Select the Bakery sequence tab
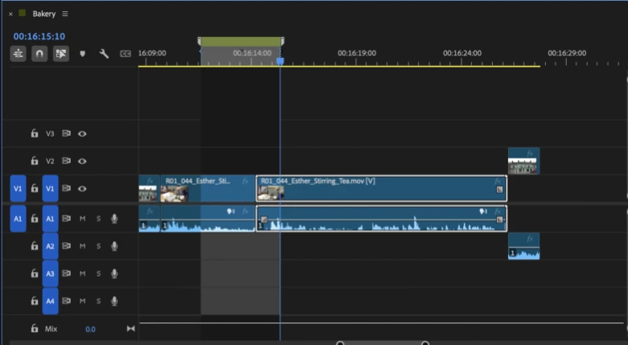The height and width of the screenshot is (345, 628). click(44, 14)
